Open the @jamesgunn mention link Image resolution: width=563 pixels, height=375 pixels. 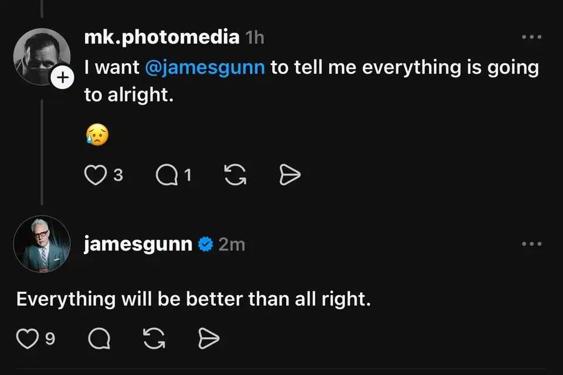pyautogui.click(x=205, y=67)
